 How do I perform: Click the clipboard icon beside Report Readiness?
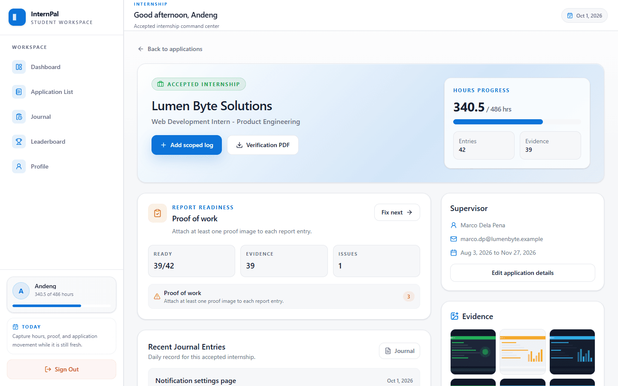(158, 213)
